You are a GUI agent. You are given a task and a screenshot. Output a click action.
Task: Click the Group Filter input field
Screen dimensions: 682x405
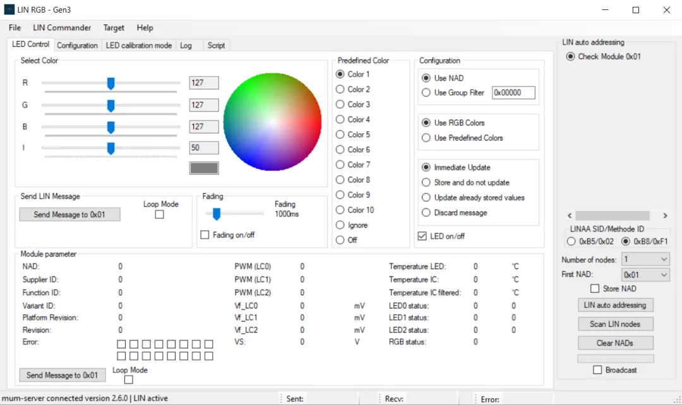pyautogui.click(x=513, y=93)
